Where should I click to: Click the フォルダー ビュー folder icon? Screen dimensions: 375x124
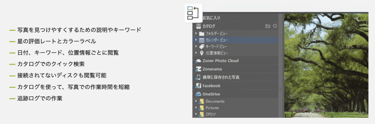[202, 33]
